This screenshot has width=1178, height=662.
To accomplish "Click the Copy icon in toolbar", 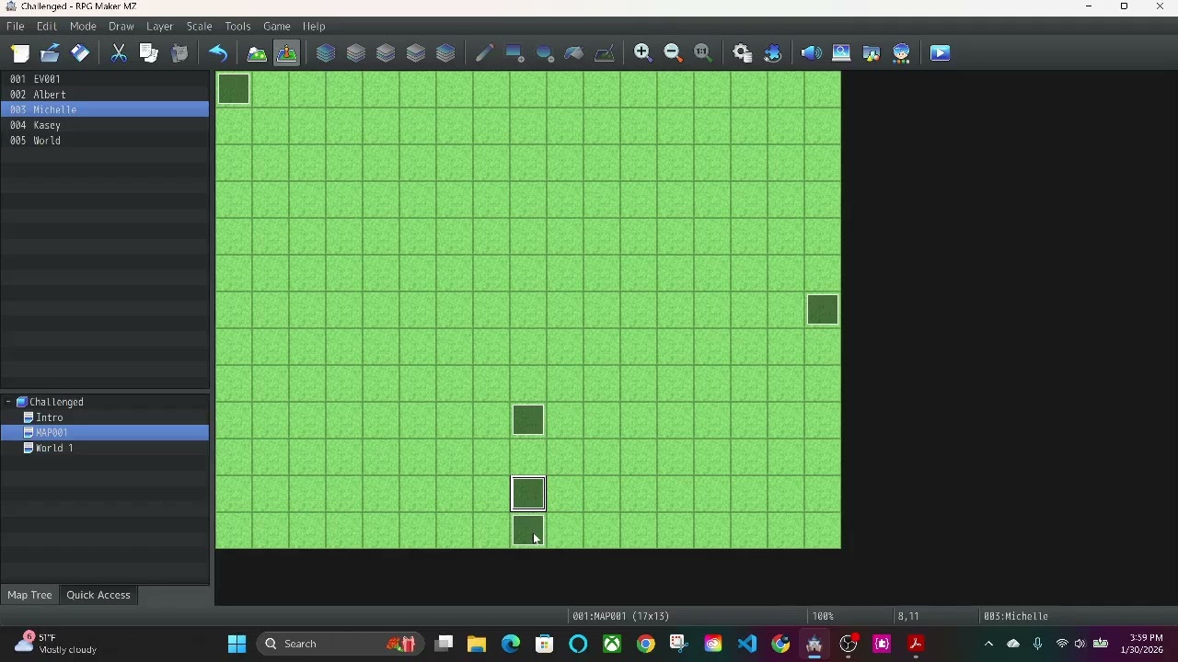I will coord(149,53).
